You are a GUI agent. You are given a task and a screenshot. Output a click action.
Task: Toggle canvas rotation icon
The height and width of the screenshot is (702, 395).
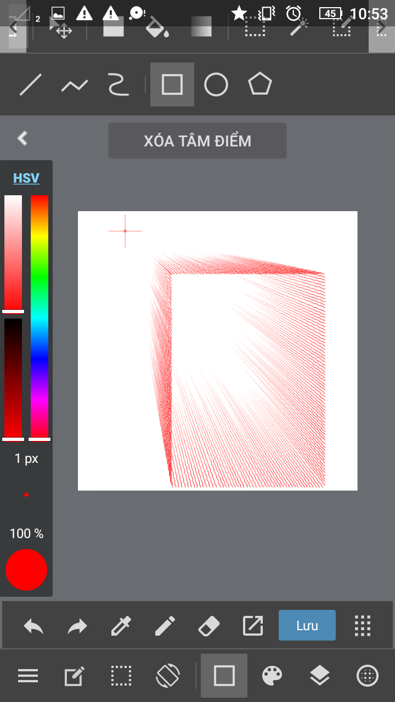click(167, 676)
